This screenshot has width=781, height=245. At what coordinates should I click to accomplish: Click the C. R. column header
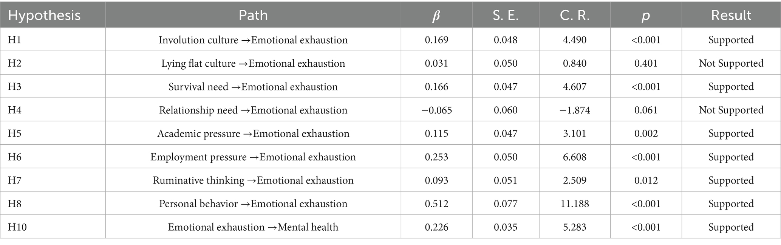pos(574,15)
